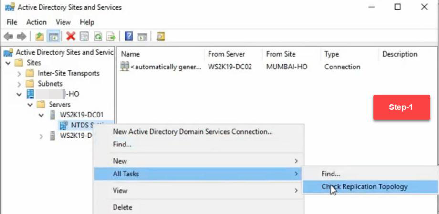Click the Sites folder icon
The height and width of the screenshot is (214, 439).
point(19,63)
